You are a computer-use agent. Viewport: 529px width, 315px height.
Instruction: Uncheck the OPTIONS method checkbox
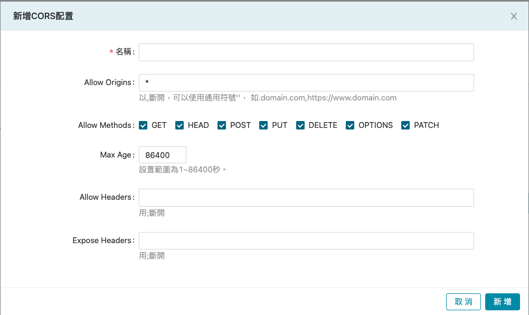click(x=350, y=125)
